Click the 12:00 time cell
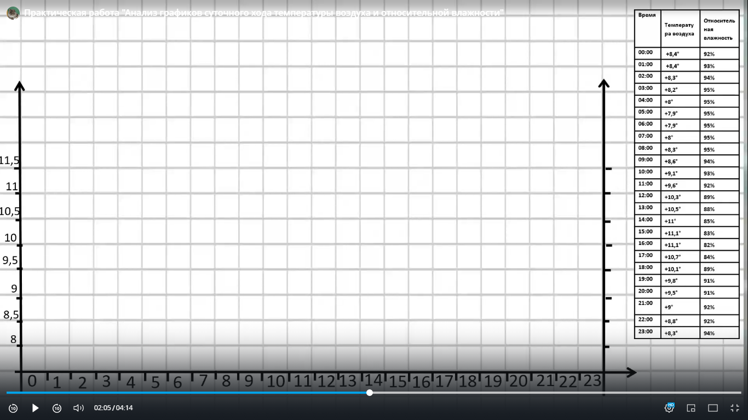The height and width of the screenshot is (420, 748). (x=647, y=196)
